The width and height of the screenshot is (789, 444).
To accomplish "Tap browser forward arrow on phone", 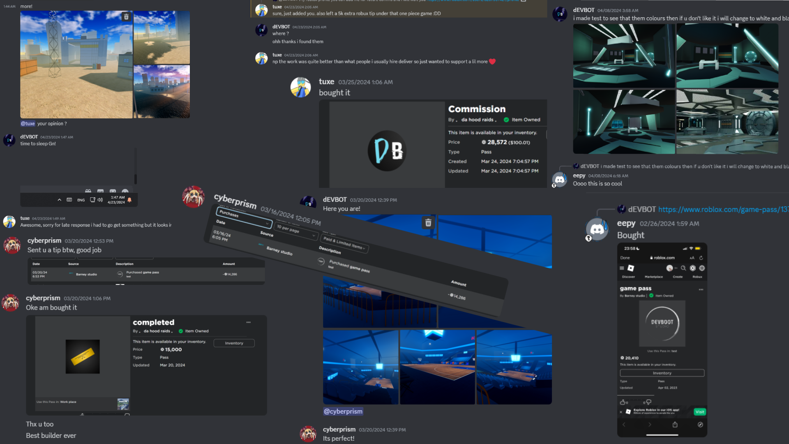I will (650, 425).
